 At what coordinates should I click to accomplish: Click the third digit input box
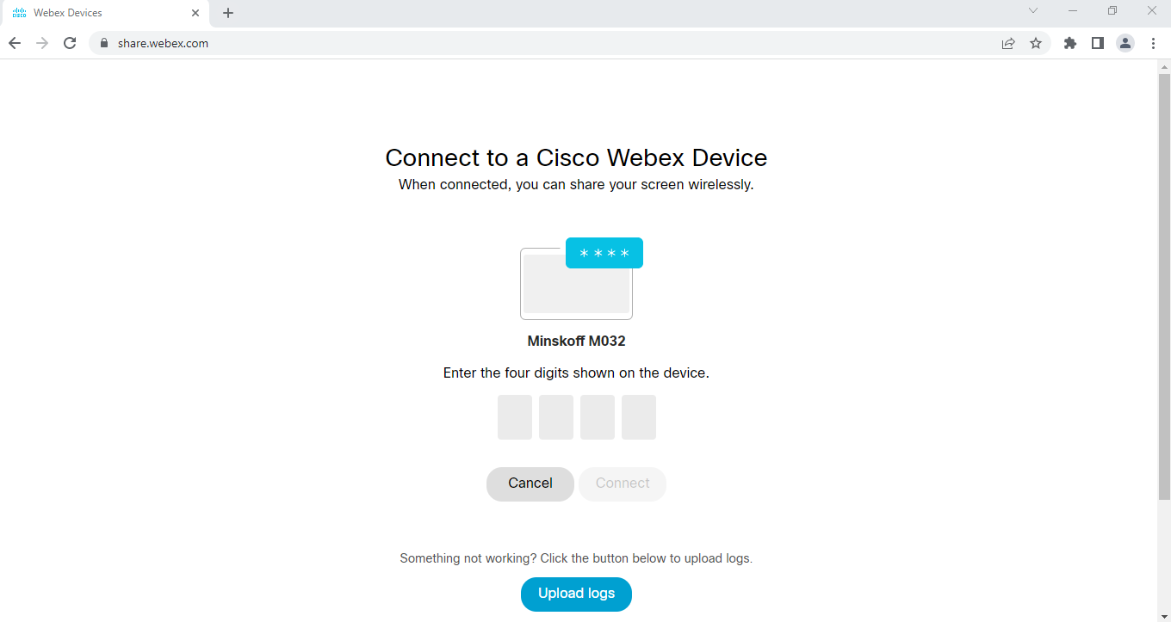(598, 417)
